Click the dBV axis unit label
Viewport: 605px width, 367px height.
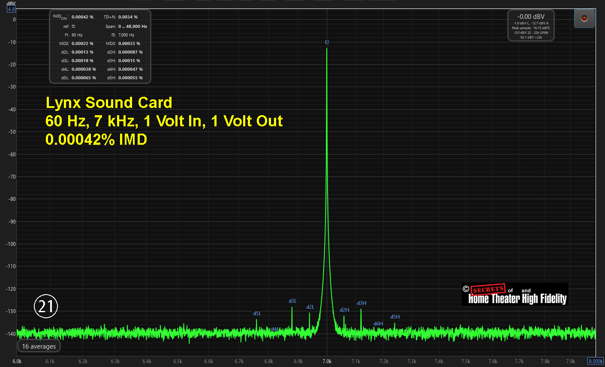click(11, 3)
